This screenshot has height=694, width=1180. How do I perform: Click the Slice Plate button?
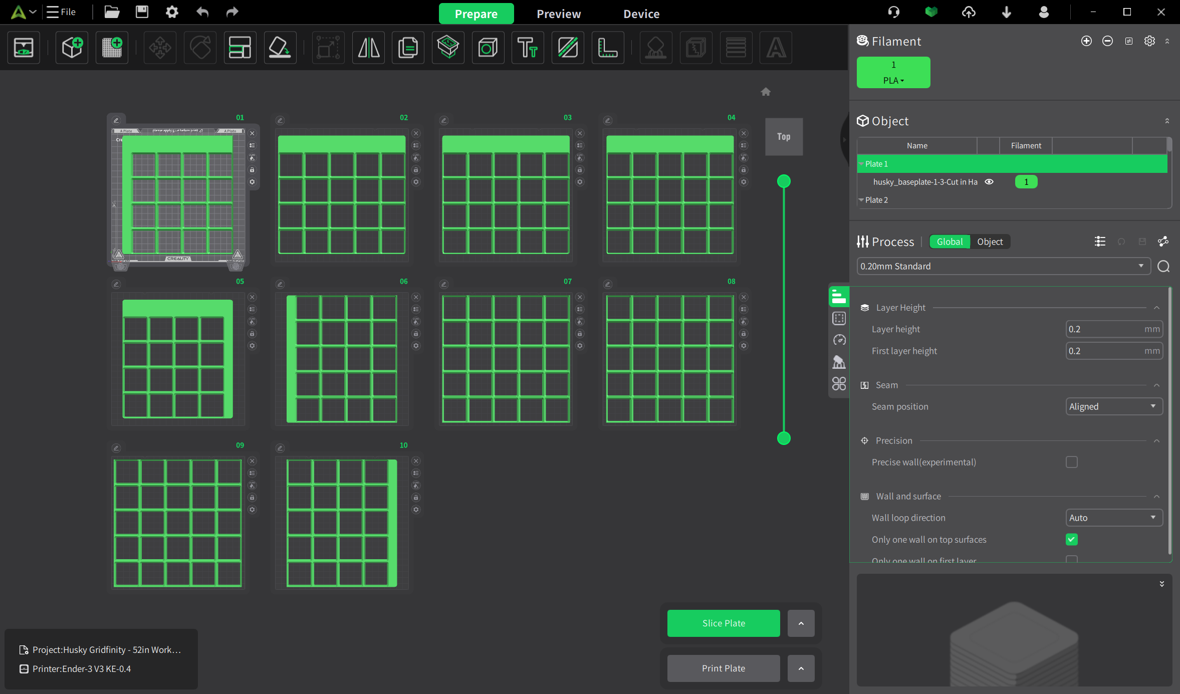pyautogui.click(x=724, y=623)
